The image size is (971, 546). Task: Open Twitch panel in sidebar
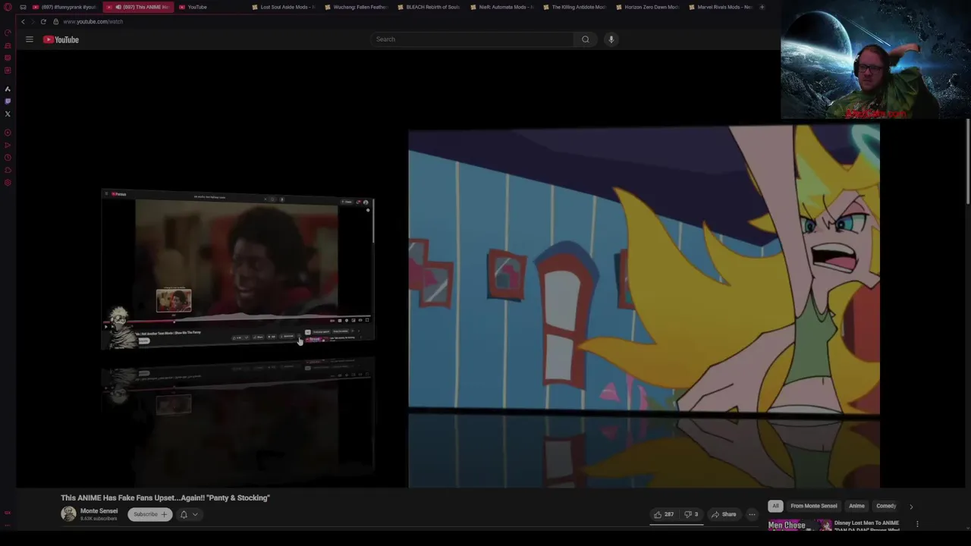click(x=8, y=101)
